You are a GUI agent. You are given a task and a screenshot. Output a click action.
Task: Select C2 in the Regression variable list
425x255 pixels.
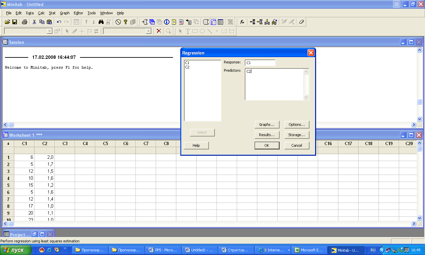(x=187, y=67)
